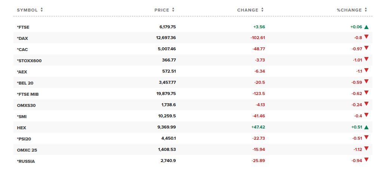
Task: Select the FTSE change value +3.56
Action: (259, 27)
